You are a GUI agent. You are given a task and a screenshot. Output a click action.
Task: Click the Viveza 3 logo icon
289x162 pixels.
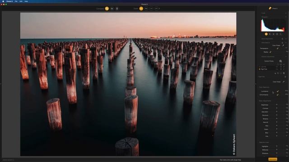pos(270,8)
